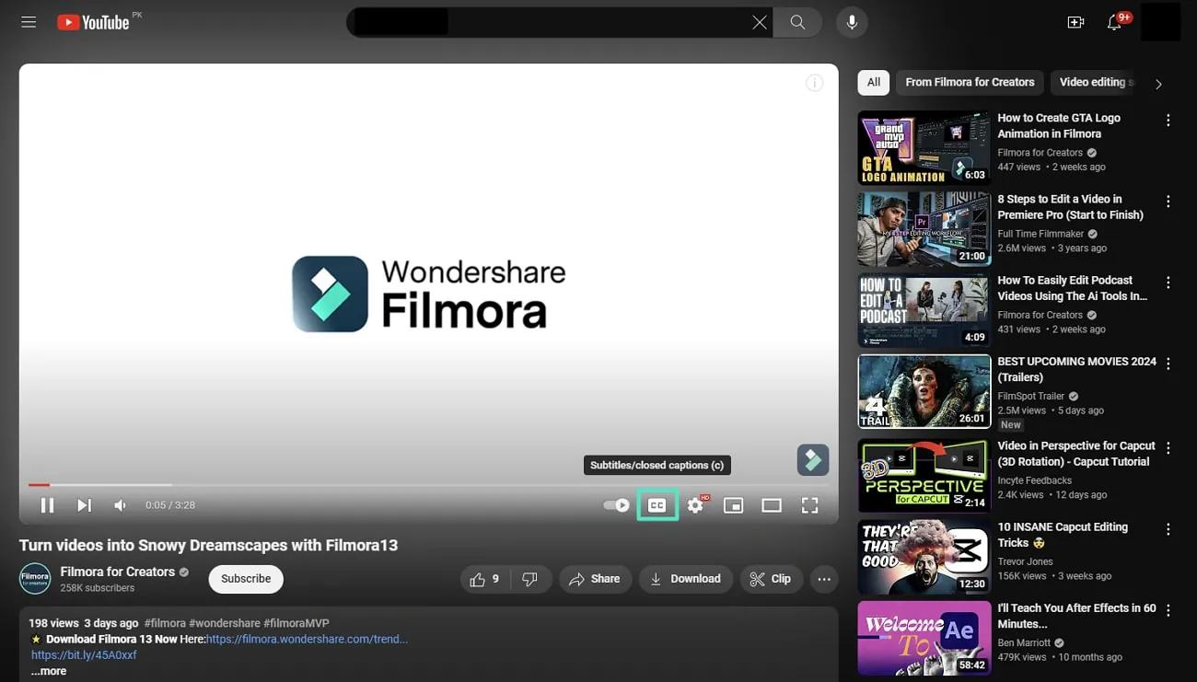Screen dimensions: 1197x682
Task: Mute the video volume
Action: coord(120,505)
